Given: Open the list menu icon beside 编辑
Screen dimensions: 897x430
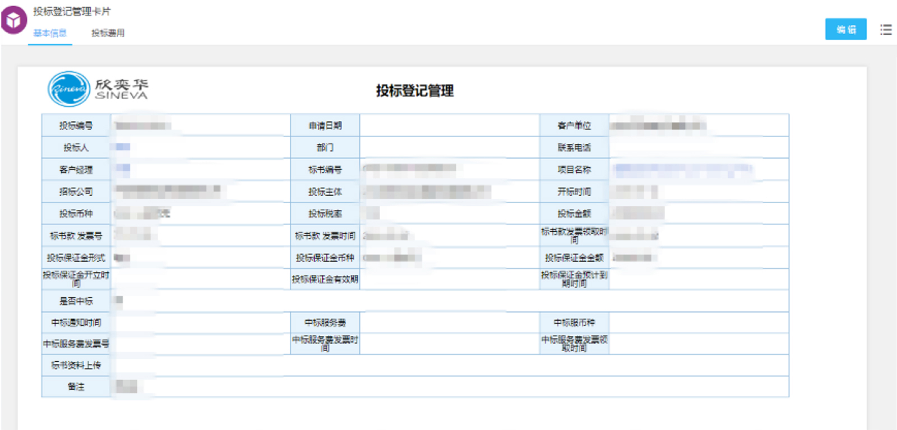Looking at the screenshot, I should point(886,30).
